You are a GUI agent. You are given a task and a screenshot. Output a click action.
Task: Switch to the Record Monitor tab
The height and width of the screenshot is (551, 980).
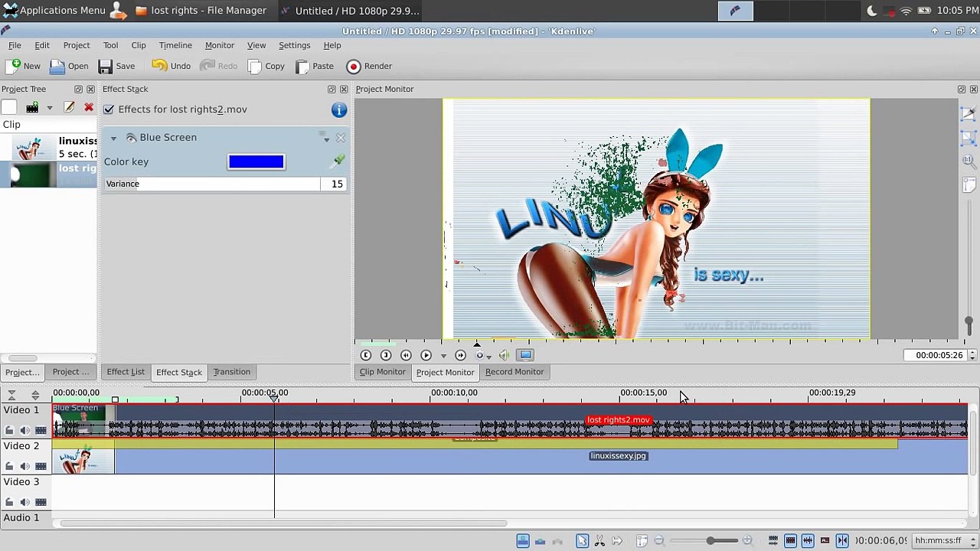pyautogui.click(x=514, y=372)
